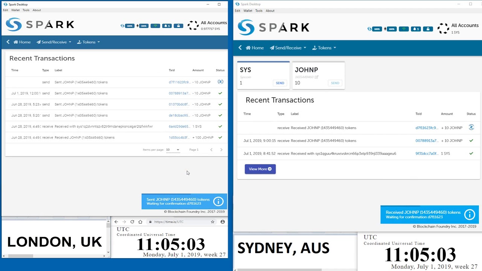The image size is (482, 271).
Task: Click the Spark logo in the London window
Action: pyautogui.click(x=40, y=25)
